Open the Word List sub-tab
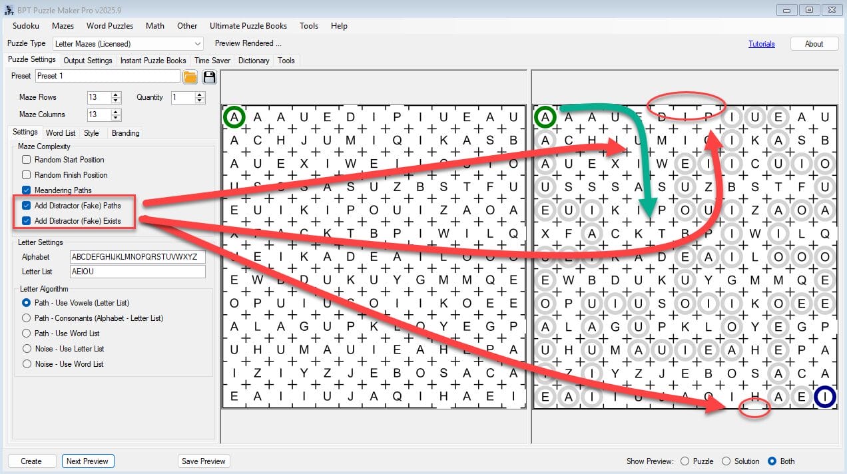847x474 pixels. tap(61, 133)
